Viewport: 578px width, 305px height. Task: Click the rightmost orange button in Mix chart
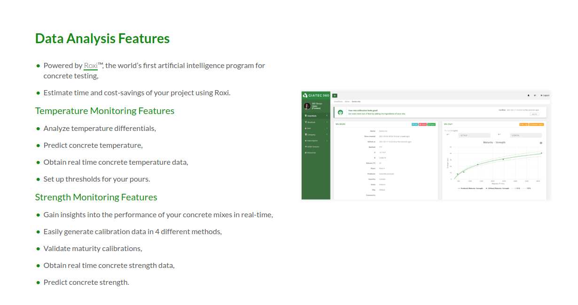(x=536, y=124)
